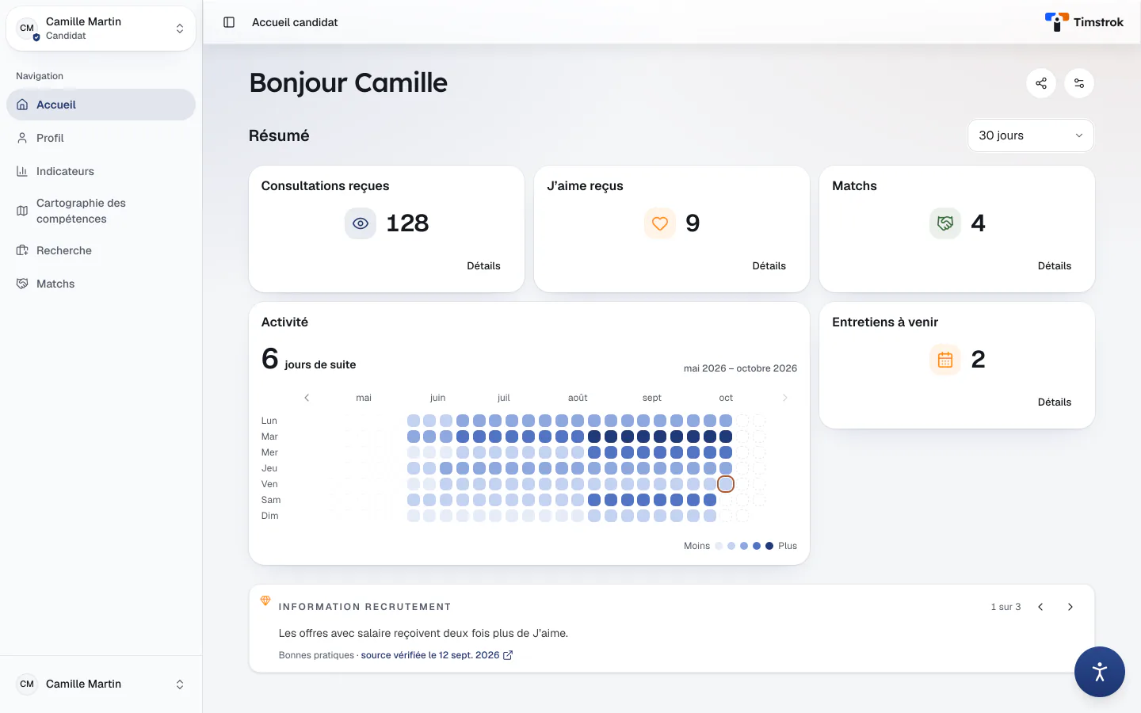Image resolution: width=1141 pixels, height=713 pixels.
Task: View Détails for J'aime reçus
Action: pyautogui.click(x=769, y=266)
